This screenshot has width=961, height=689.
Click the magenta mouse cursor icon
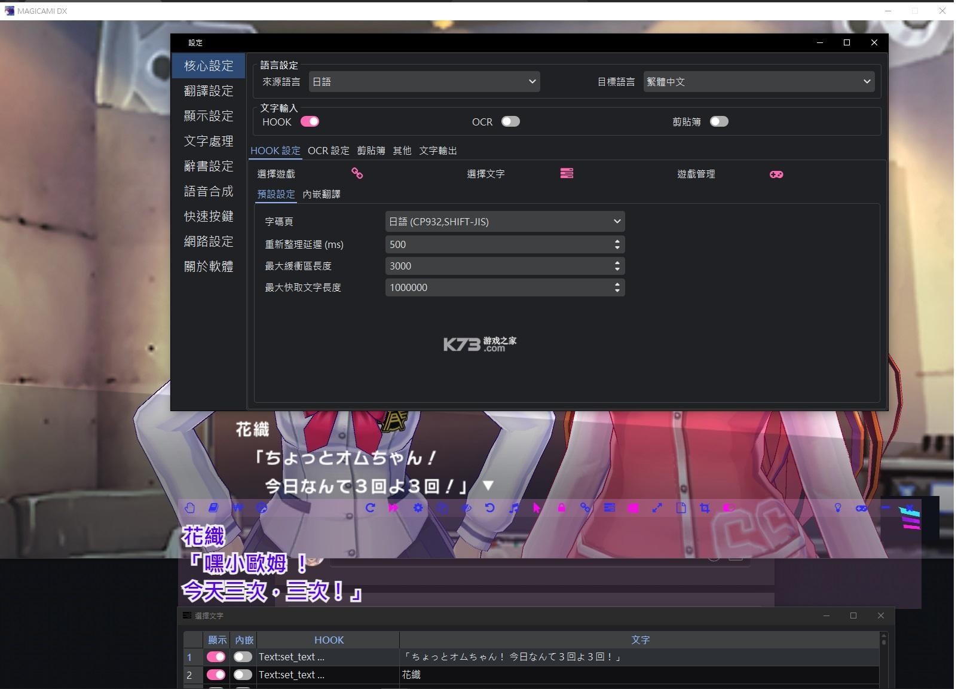(537, 508)
